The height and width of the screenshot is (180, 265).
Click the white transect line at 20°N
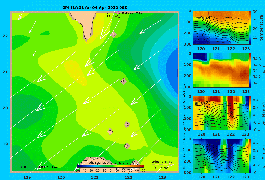107,108
